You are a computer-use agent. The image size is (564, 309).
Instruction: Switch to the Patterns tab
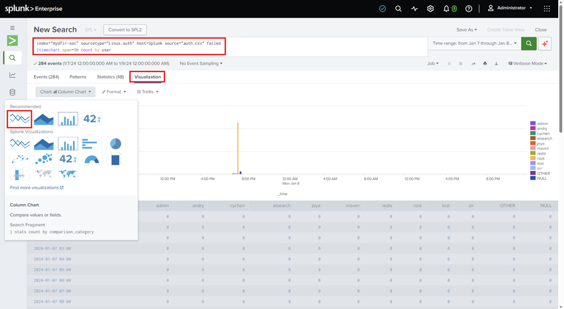(x=78, y=77)
